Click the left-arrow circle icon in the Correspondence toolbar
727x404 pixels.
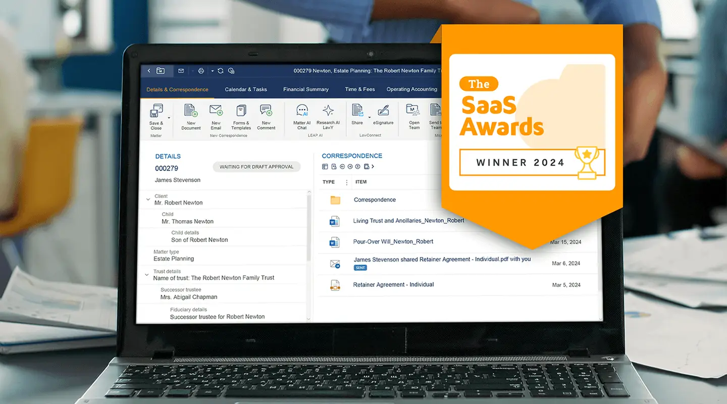pyautogui.click(x=342, y=167)
